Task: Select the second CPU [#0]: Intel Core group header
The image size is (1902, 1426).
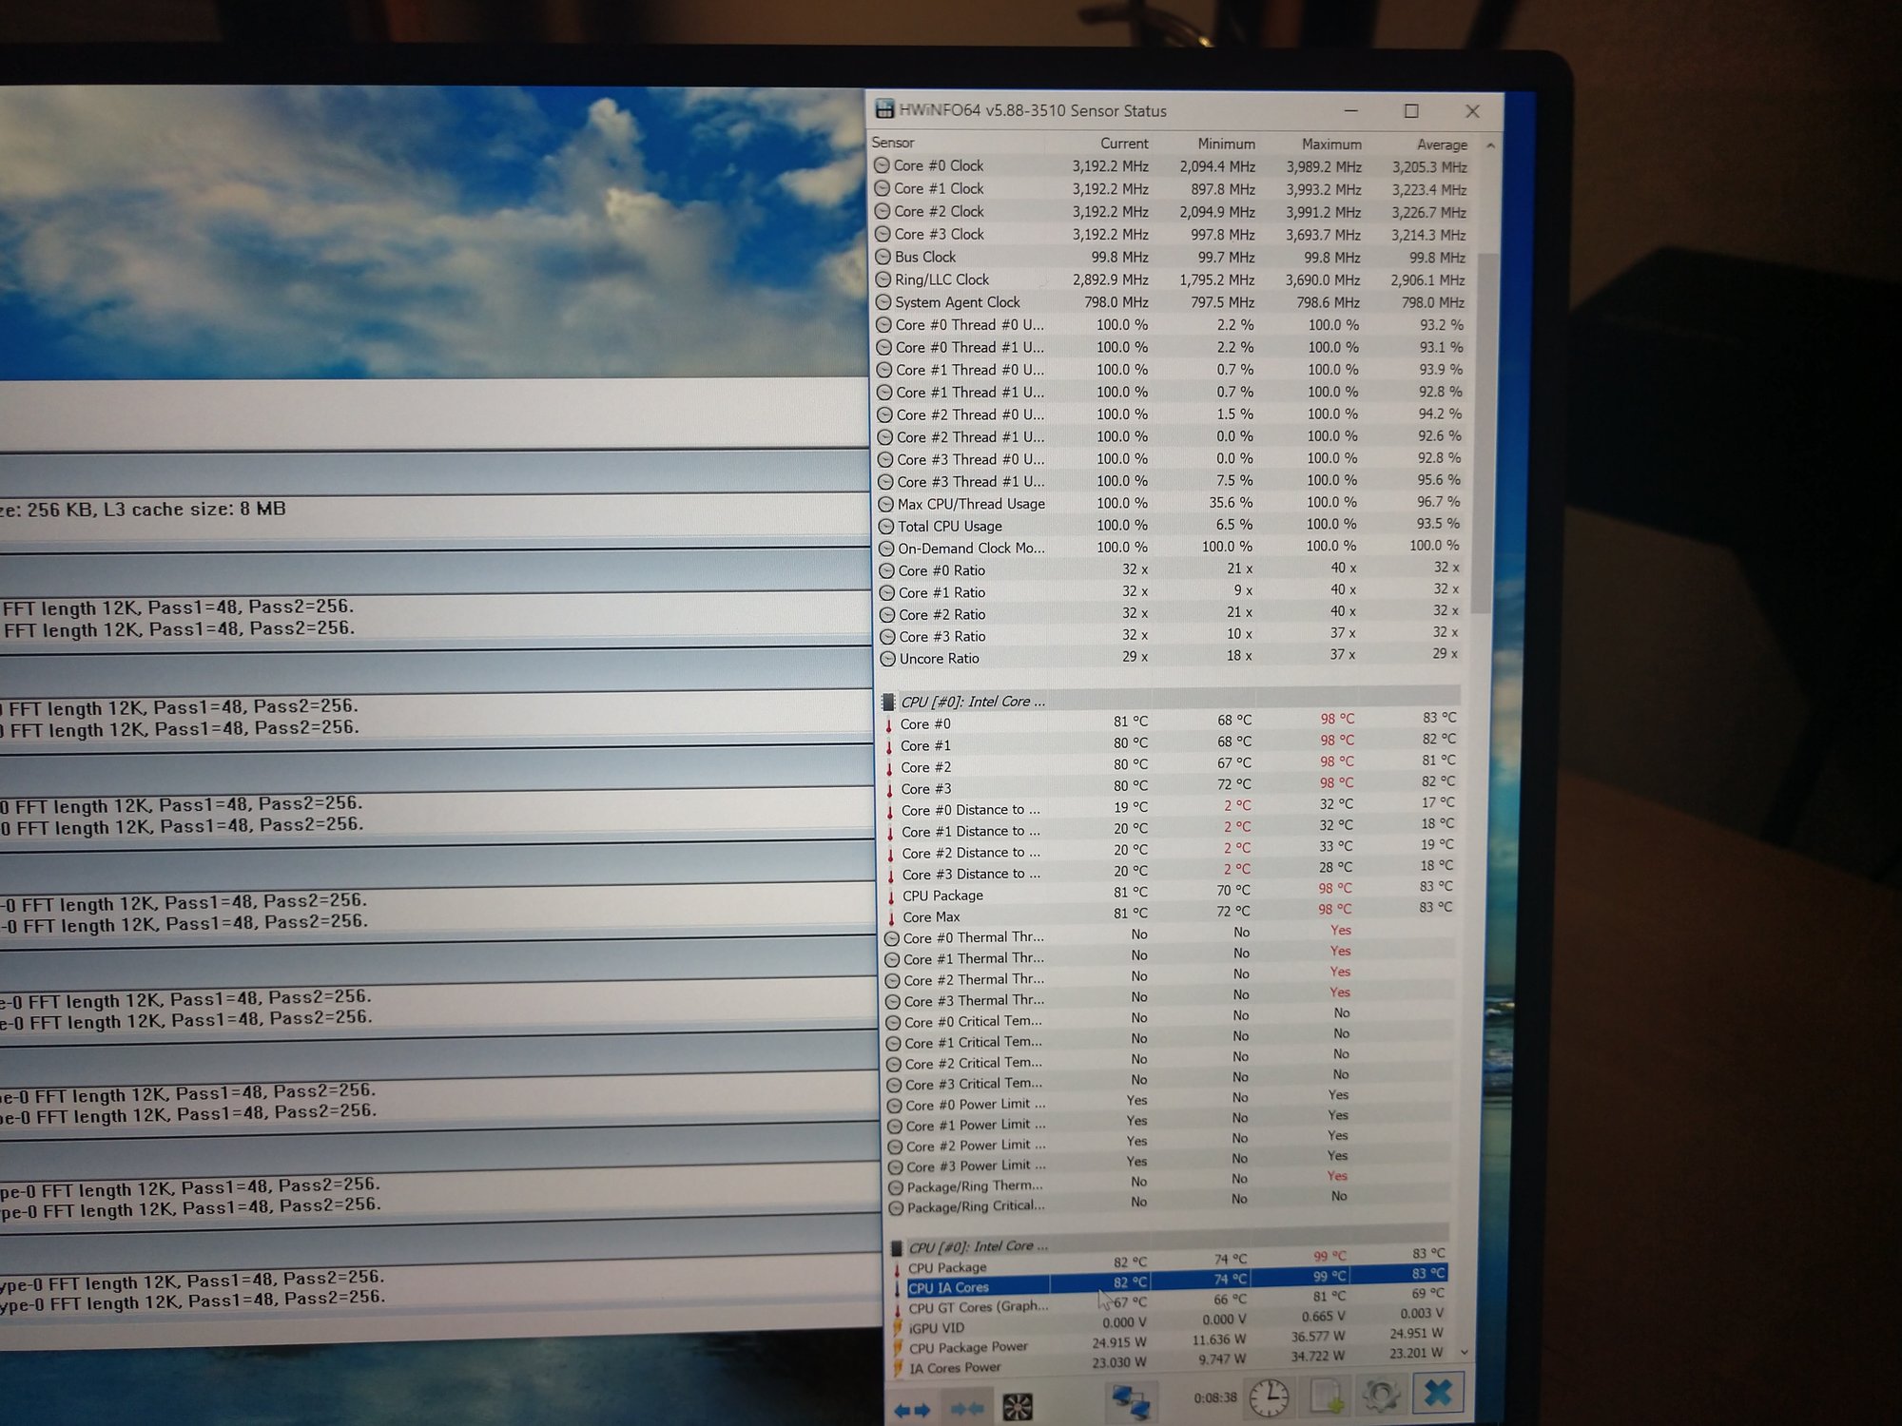Action: coord(978,1246)
